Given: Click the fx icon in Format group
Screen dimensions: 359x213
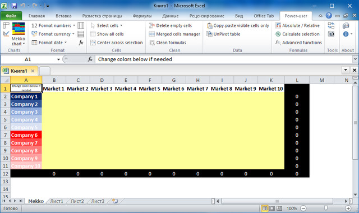Looking at the screenshot, I should pyautogui.click(x=81, y=43).
